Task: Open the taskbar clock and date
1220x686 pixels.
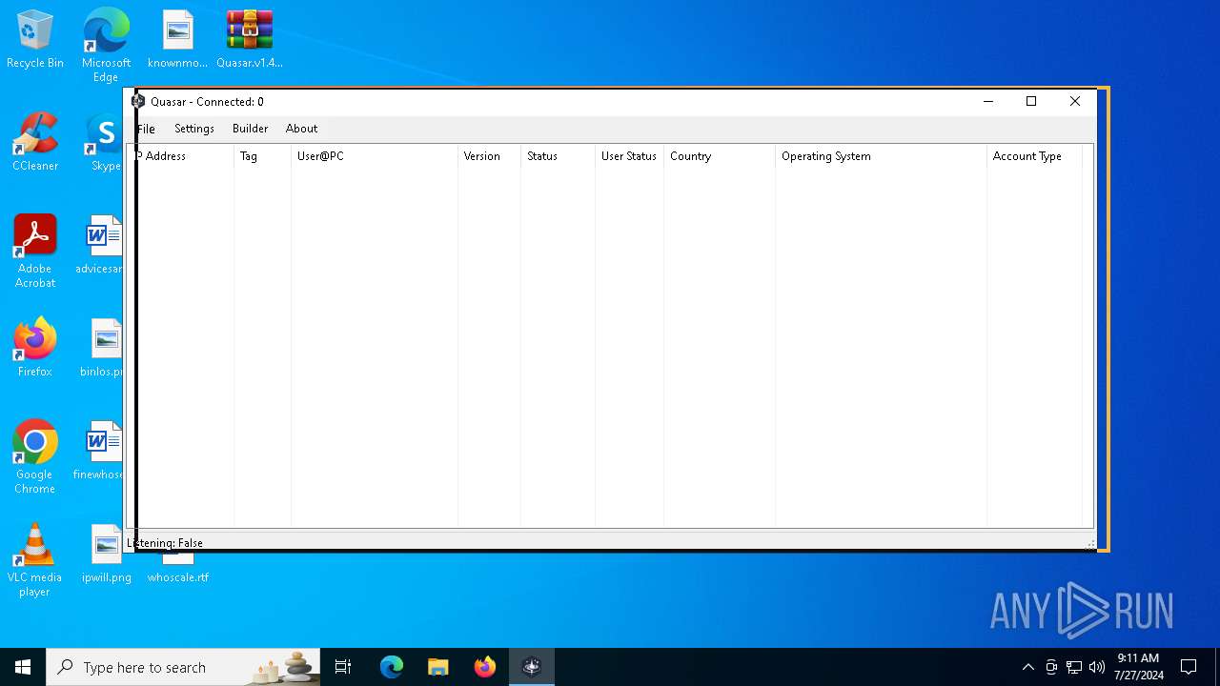Action: coord(1138,667)
